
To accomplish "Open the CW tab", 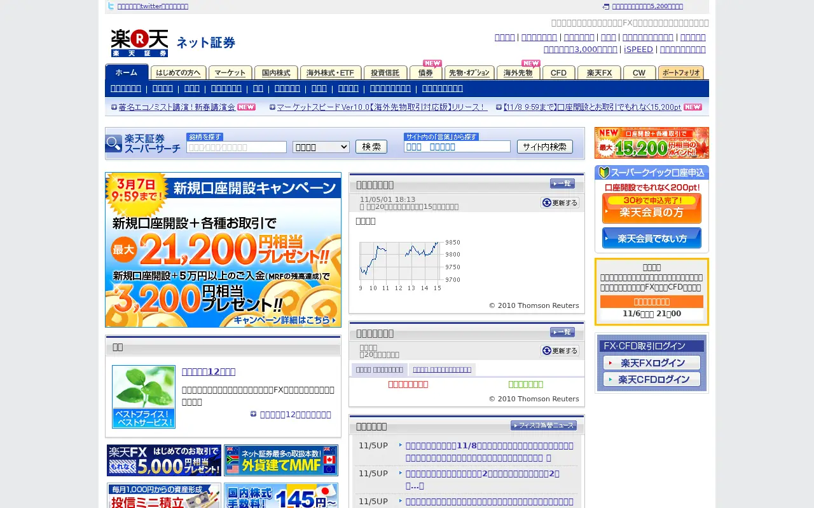I will point(639,72).
